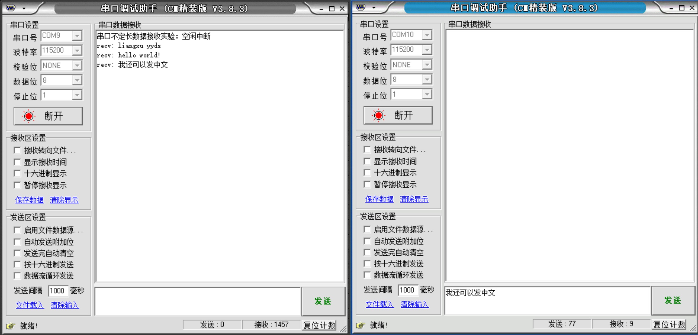The width and height of the screenshot is (698, 335).
Task: Click the hand status icon in the left window
Action: click(x=11, y=326)
